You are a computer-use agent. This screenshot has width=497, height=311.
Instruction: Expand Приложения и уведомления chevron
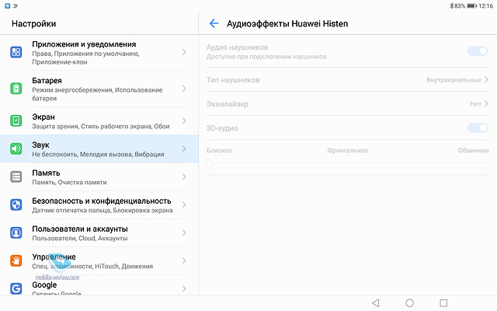tap(184, 52)
